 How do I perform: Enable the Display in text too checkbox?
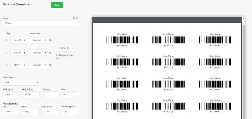[x=57, y=55]
